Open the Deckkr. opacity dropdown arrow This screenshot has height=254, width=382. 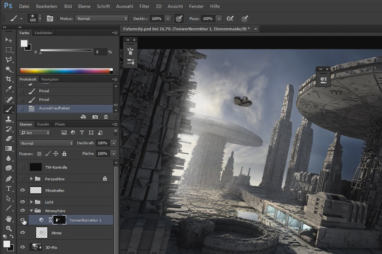coord(168,19)
